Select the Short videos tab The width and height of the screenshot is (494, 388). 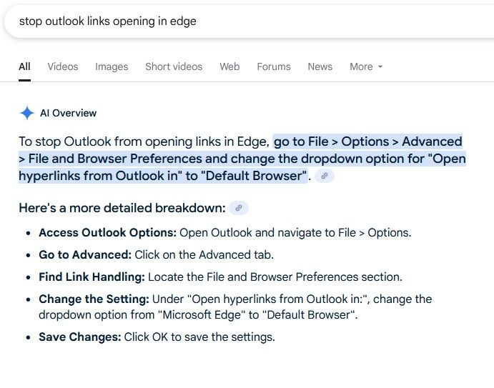click(x=174, y=66)
